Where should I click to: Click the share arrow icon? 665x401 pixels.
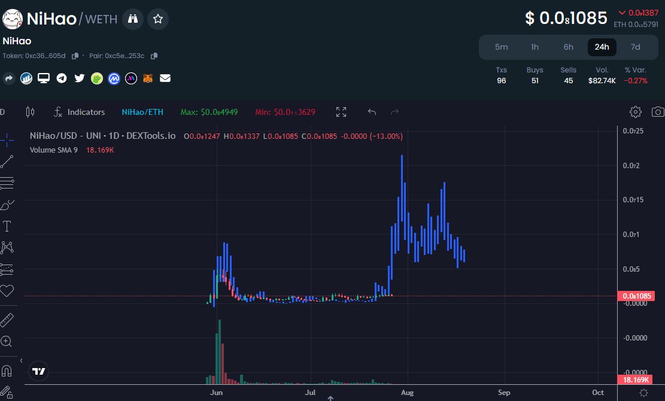point(8,78)
